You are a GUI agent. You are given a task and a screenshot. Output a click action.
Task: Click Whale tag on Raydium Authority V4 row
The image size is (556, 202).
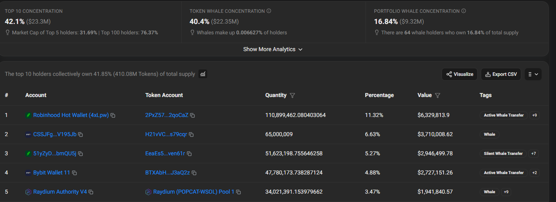(489, 192)
